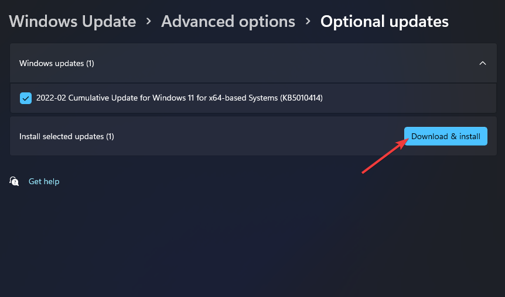
Task: Navigate to Advanced options breadcrumb
Action: [228, 22]
